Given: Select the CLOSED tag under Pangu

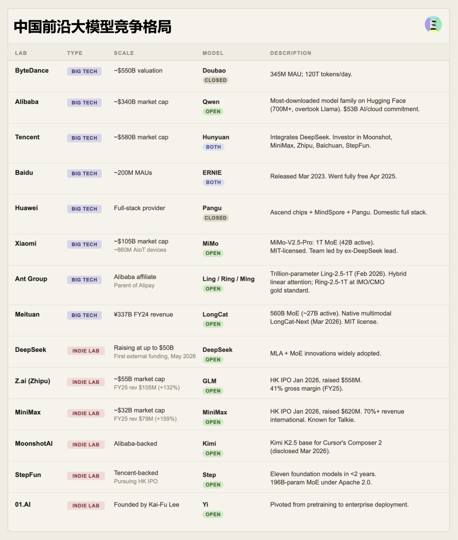Looking at the screenshot, I should 216,218.
